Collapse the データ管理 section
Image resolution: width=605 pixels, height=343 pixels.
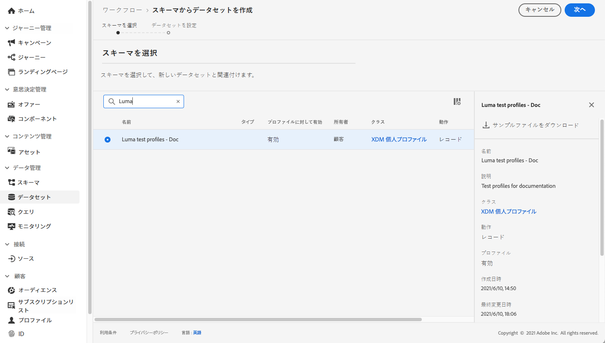click(7, 168)
